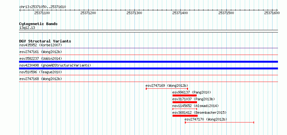
Task: Open variant nsv435952 (Korbel2007) label
Action: pyautogui.click(x=41, y=45)
